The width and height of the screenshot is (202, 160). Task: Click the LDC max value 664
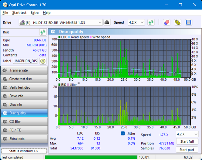coord(81,143)
